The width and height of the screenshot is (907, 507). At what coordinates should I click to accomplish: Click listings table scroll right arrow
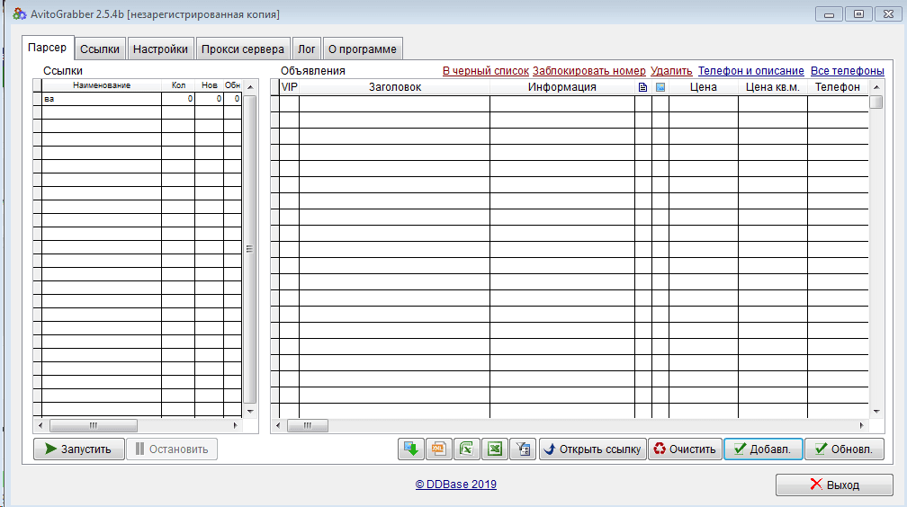coord(861,425)
